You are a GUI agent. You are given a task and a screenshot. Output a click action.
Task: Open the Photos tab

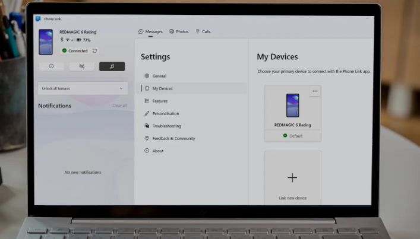click(x=179, y=31)
